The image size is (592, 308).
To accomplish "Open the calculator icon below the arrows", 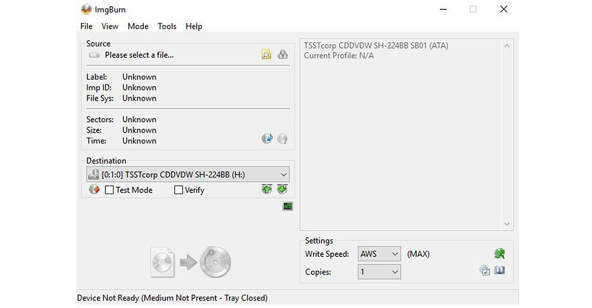I will (287, 206).
